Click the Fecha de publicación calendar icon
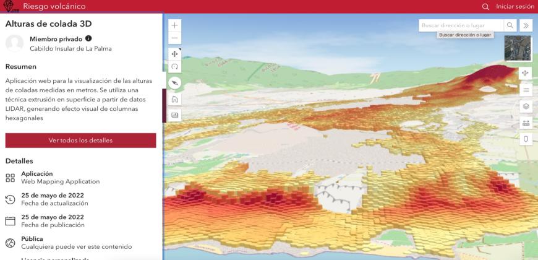538x260 pixels. (11, 221)
